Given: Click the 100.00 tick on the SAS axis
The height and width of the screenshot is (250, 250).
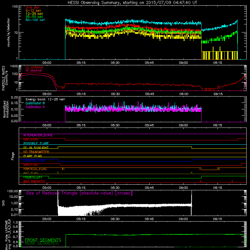Looking at the screenshot, I should click(12, 191).
